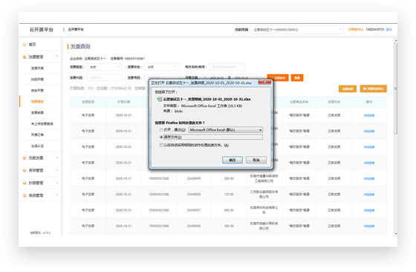Click the orange 发票查询 search button
The image size is (416, 272).
(x=278, y=78)
